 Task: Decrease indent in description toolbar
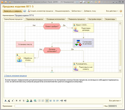click(65, 101)
